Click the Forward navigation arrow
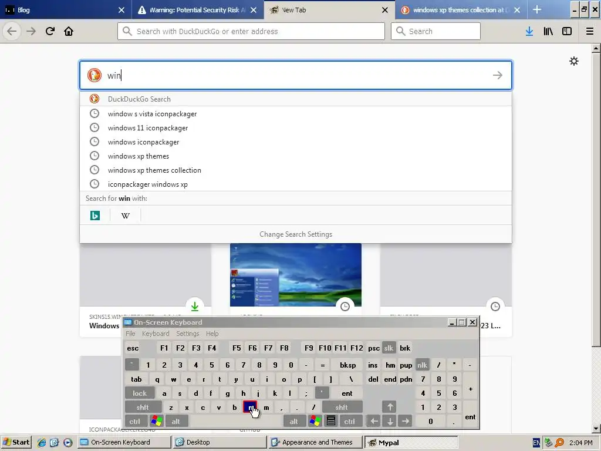 (31, 31)
